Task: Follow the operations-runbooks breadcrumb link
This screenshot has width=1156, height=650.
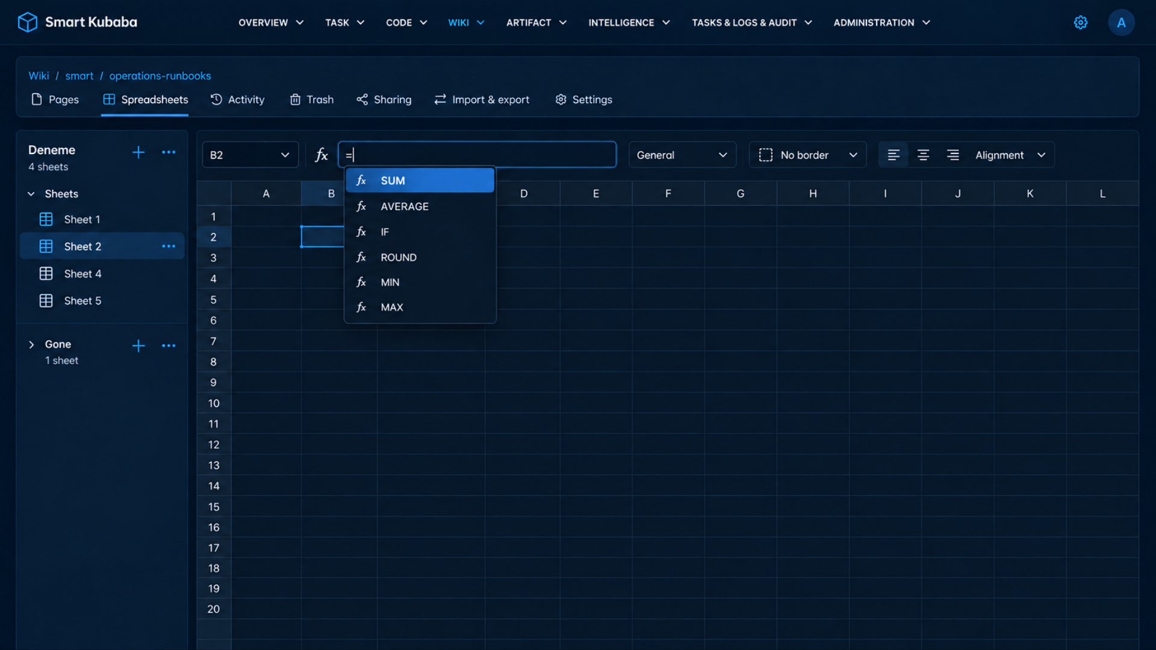Action: [160, 76]
